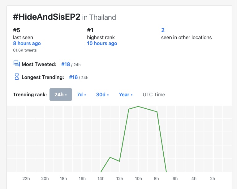
Task: Click the Most Tweeted speech bubbles icon
Action: pyautogui.click(x=17, y=64)
